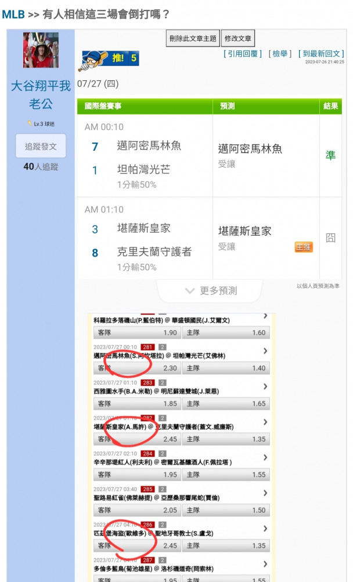Click 辛辛那堤紅人 @ 密爾瓦基釀酒人 matchup title

[x=163, y=463]
